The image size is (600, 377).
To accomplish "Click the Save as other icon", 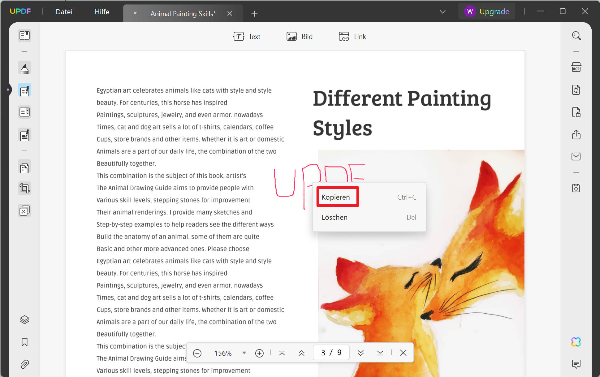I will (x=576, y=188).
